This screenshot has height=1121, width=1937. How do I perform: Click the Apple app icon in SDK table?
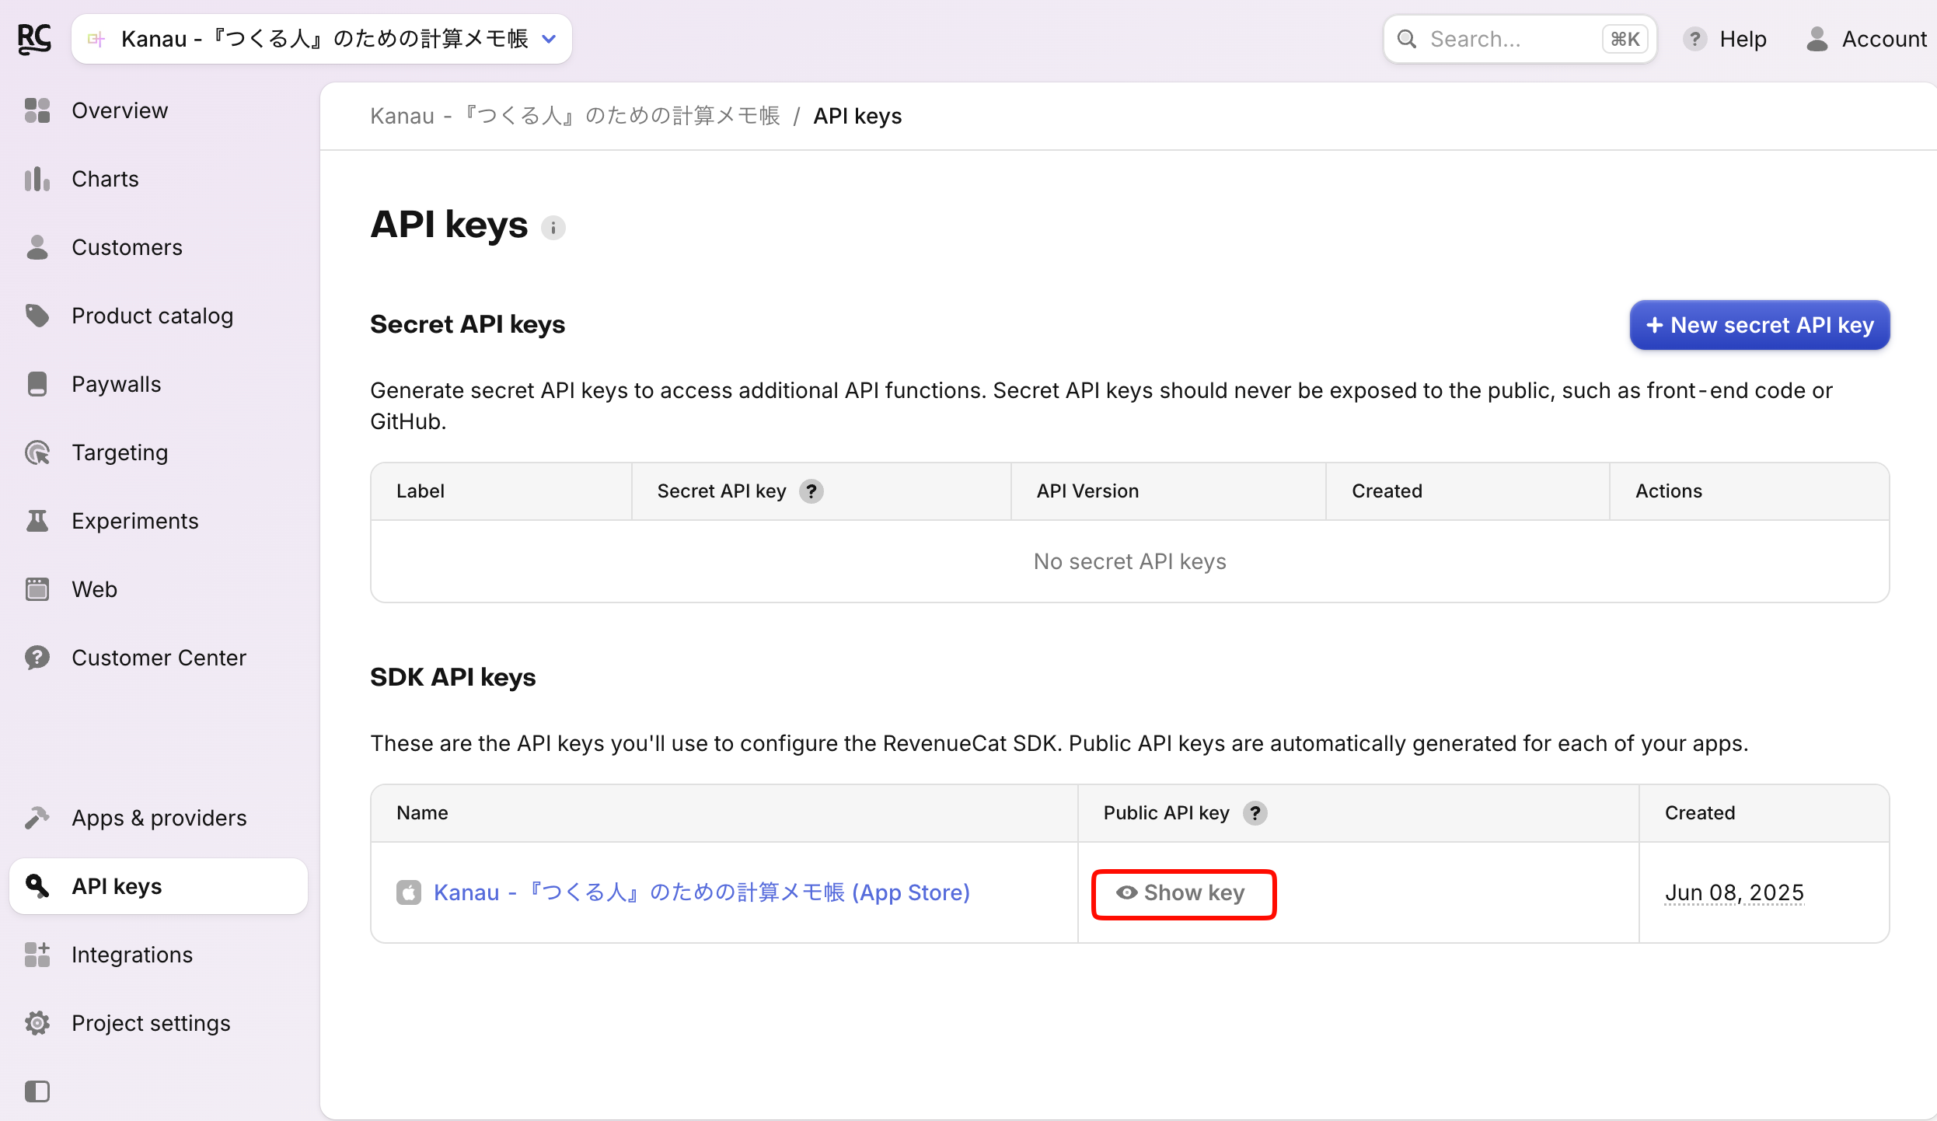[409, 892]
